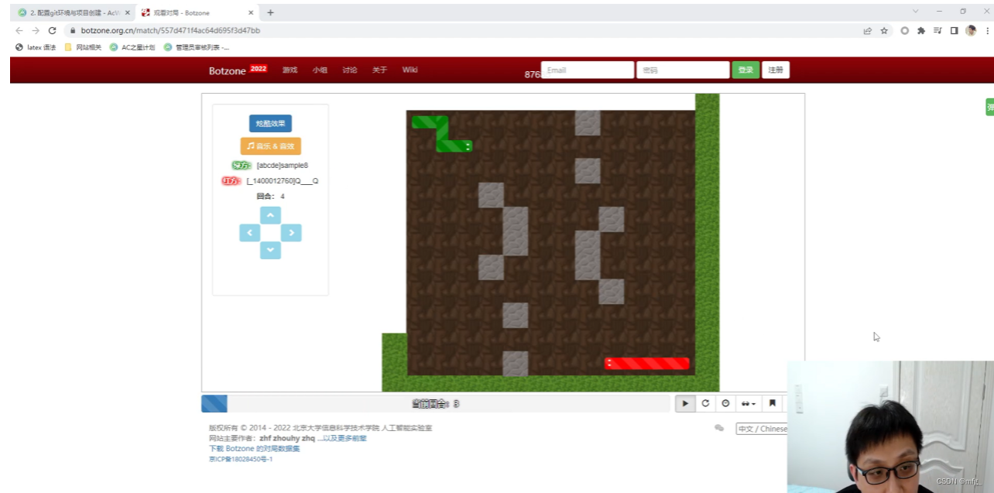This screenshot has height=493, width=994.
Task: Click the green side tab at right edge
Action: click(x=989, y=107)
